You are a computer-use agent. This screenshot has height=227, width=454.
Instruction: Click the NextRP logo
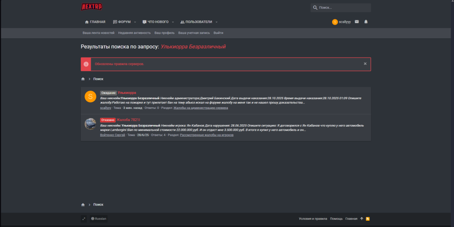click(x=92, y=7)
